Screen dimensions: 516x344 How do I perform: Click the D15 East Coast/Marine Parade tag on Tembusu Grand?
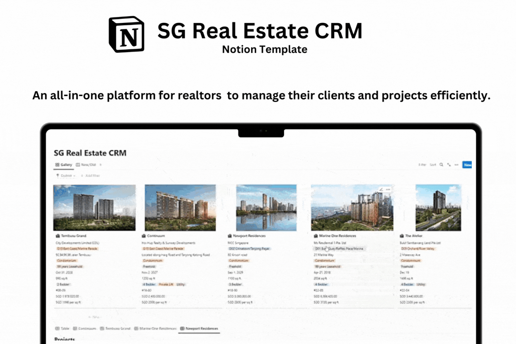coord(77,249)
